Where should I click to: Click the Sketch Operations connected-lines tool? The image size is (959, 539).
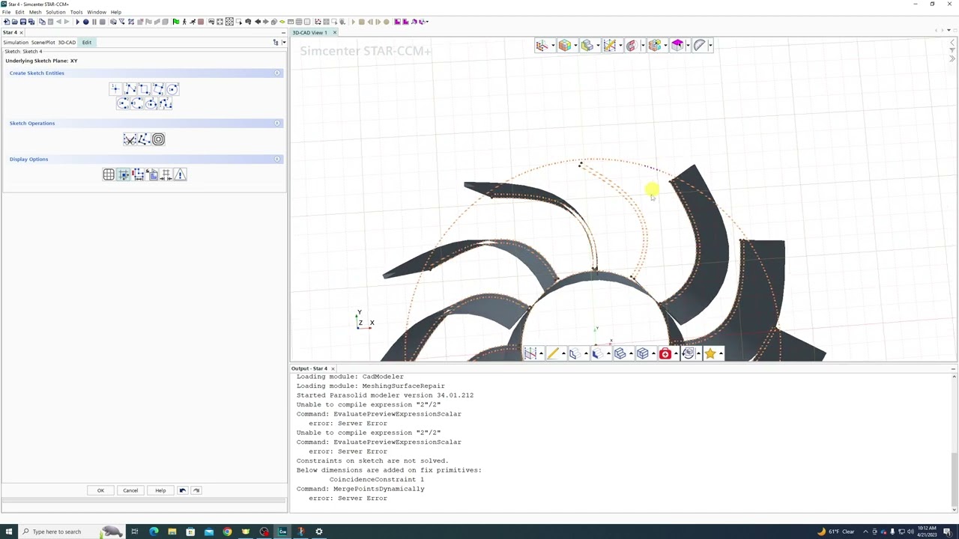144,139
